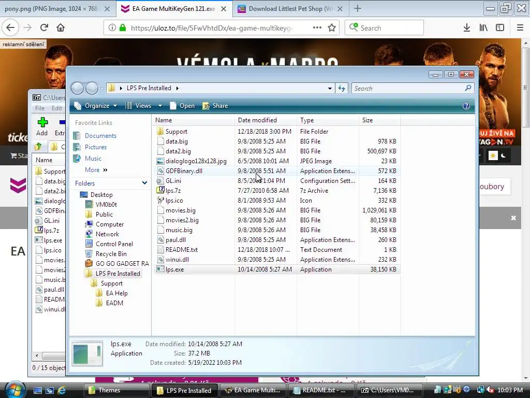The height and width of the screenshot is (398, 530).
Task: Click the lps.7z archive icon in Explorer
Action: tap(160, 191)
